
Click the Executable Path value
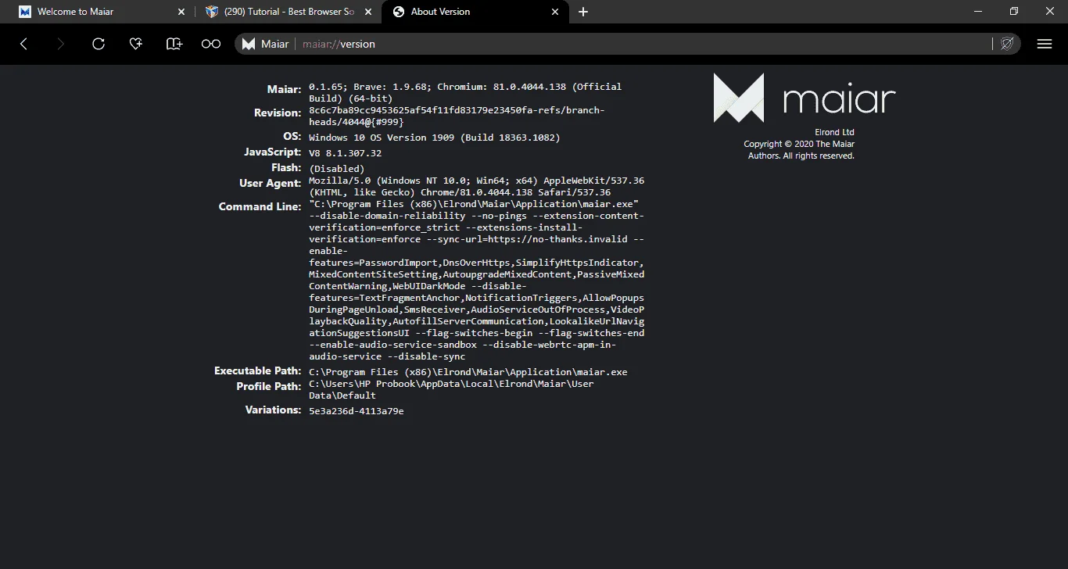tap(468, 372)
